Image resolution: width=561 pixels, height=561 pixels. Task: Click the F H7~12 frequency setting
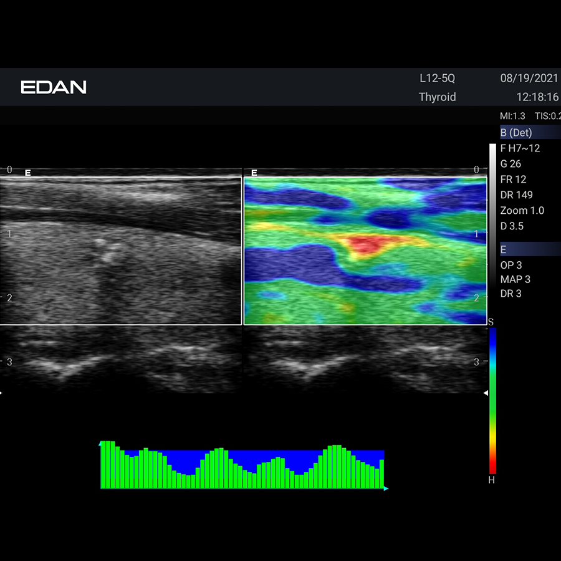pos(520,148)
